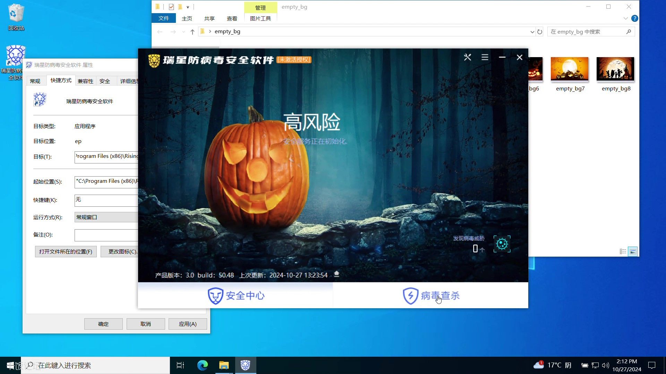
Task: Expand the Explorer ribbon chevron
Action: click(x=626, y=18)
